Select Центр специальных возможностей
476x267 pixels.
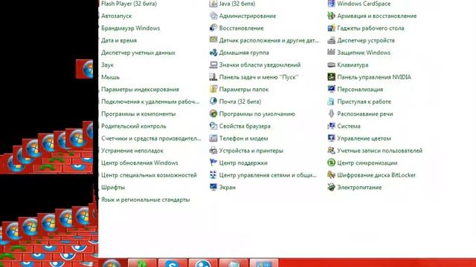pos(149,175)
